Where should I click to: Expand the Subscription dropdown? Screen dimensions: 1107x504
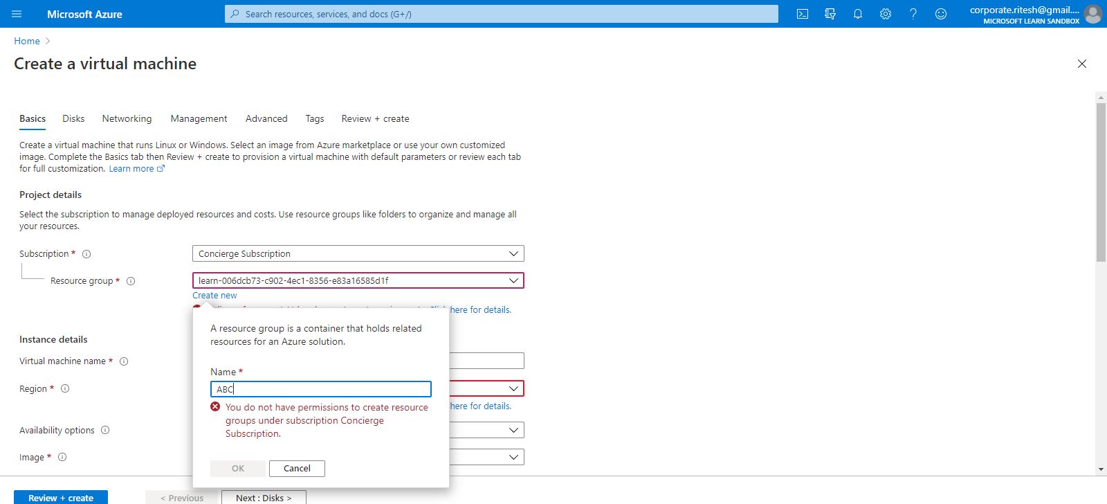tap(358, 253)
